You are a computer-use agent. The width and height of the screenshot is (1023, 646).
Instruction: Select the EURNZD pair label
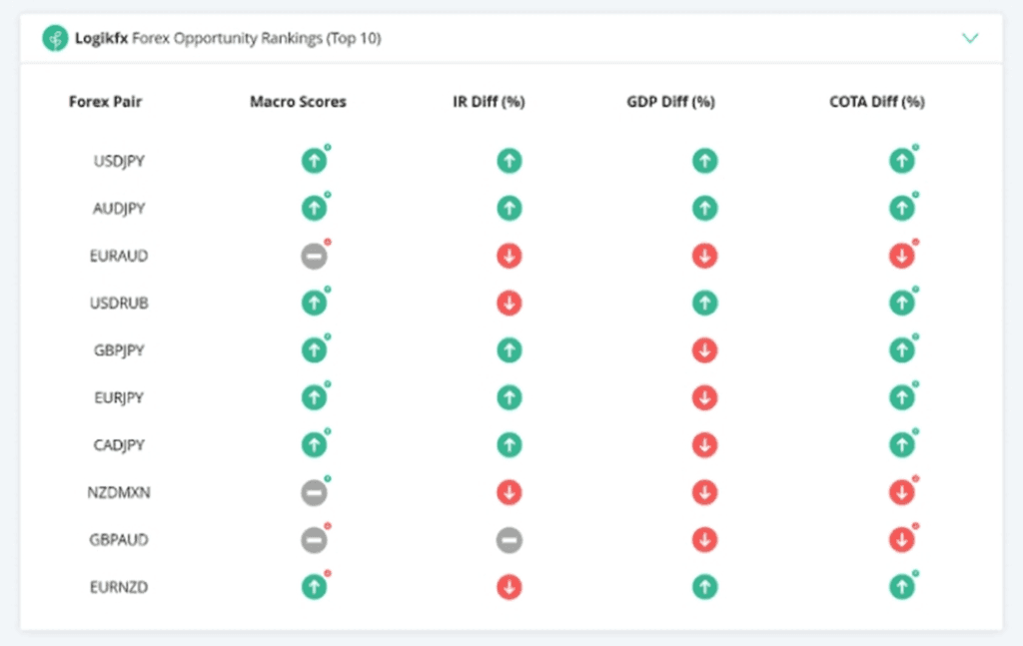click(119, 587)
